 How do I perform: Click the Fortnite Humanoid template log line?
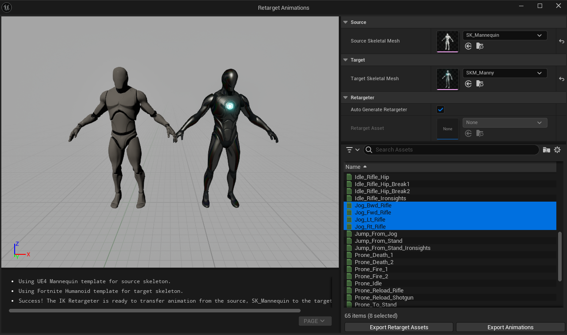point(100,291)
